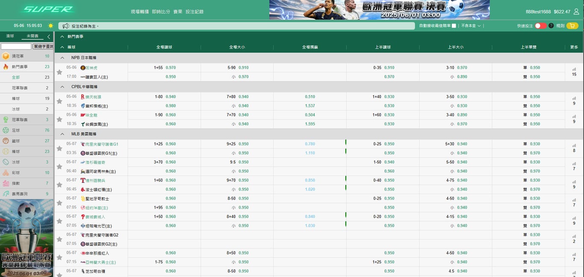
Task: Open the 現場轉播 menu
Action: (140, 12)
